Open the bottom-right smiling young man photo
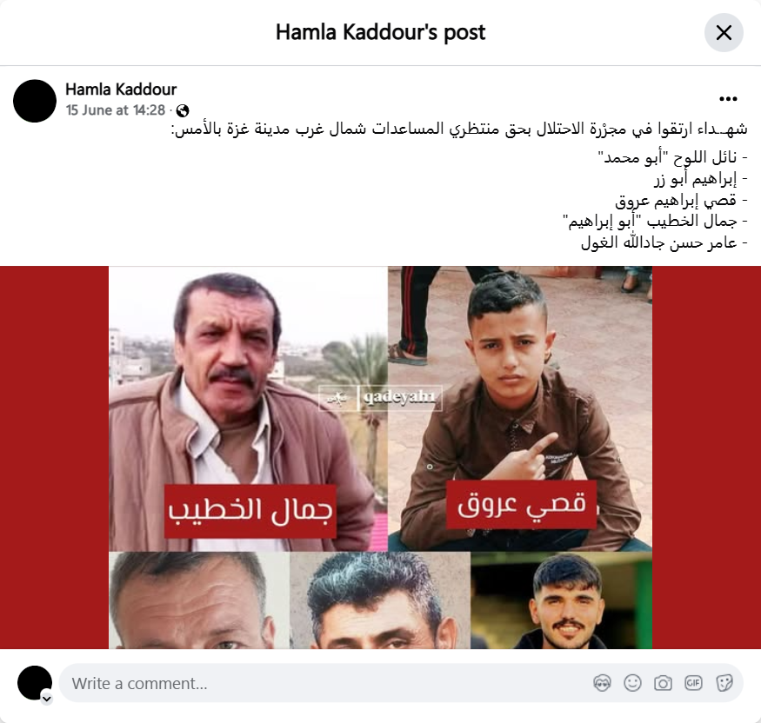 coord(561,600)
